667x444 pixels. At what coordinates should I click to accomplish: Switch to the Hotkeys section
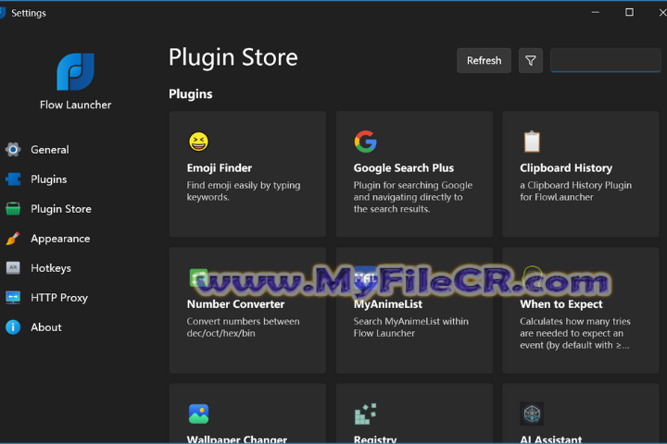(51, 268)
